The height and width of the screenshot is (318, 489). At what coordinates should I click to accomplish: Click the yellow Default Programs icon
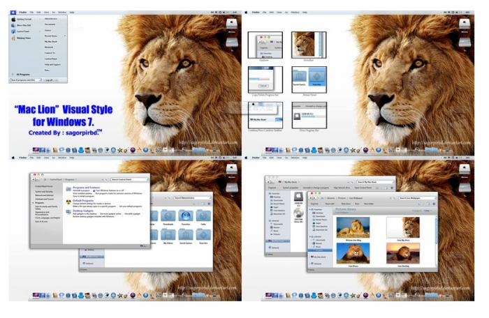[x=68, y=202]
